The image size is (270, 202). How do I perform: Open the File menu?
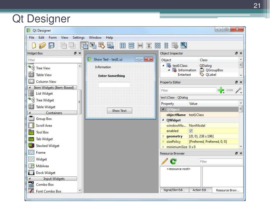(32, 37)
